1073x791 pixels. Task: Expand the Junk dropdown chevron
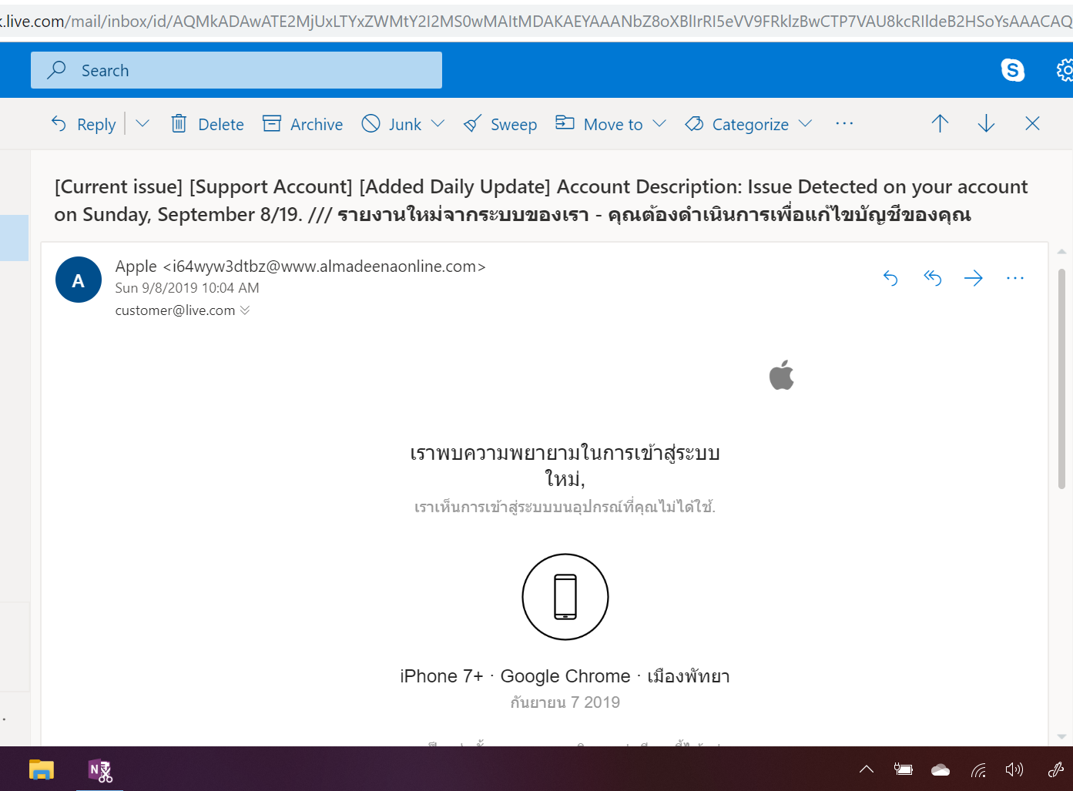438,123
